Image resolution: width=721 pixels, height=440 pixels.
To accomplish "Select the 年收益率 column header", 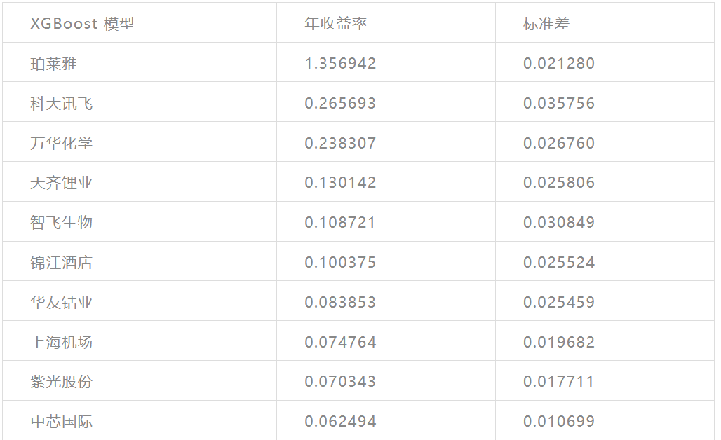I will coord(335,24).
